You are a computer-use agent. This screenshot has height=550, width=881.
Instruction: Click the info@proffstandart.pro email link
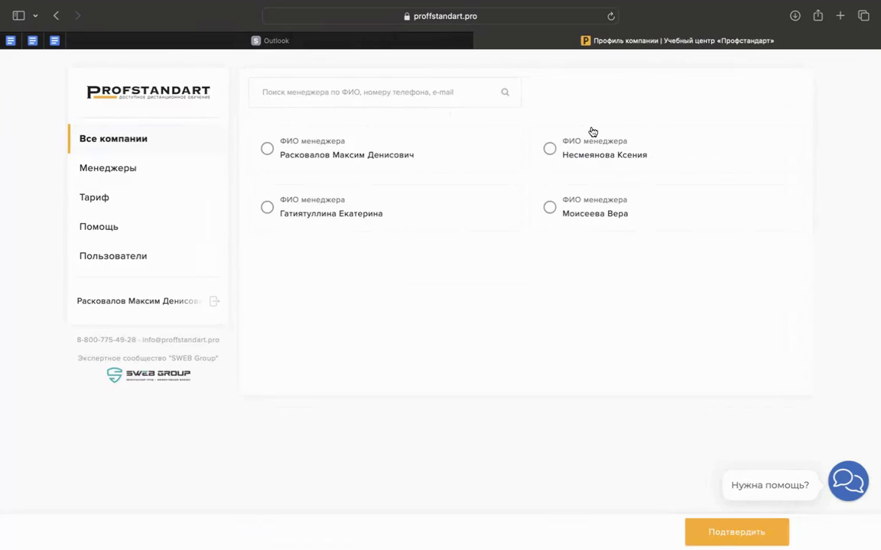tap(181, 340)
